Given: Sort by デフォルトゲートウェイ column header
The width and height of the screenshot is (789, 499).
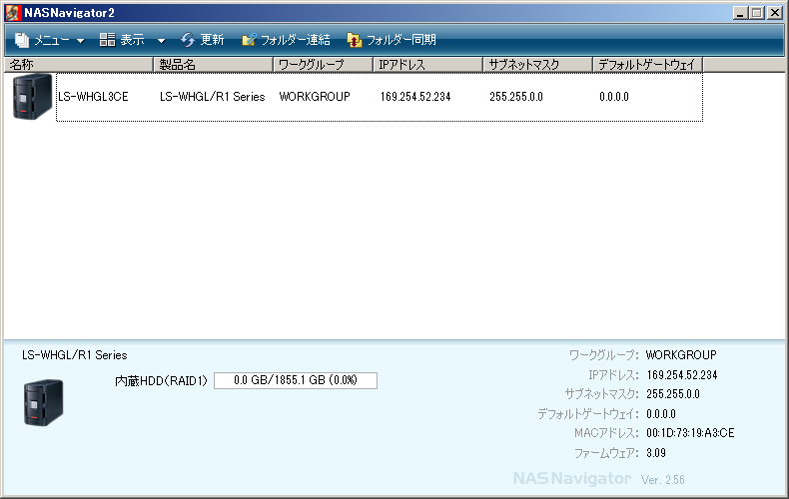Looking at the screenshot, I should tap(647, 65).
